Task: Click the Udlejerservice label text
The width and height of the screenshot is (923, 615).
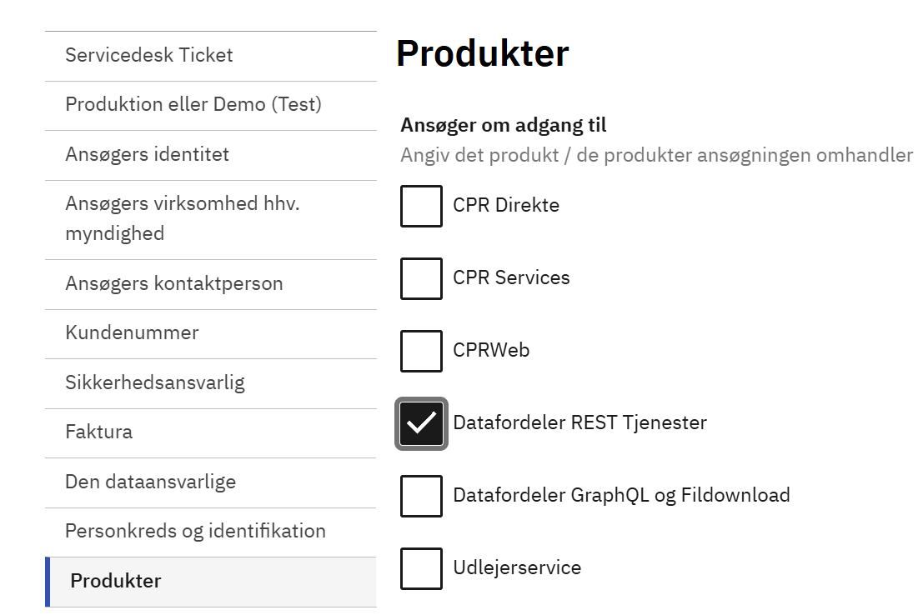Action: (x=517, y=568)
